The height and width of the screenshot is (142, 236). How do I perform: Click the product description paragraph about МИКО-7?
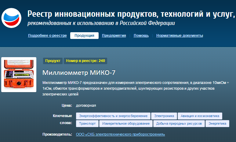tap(136, 88)
